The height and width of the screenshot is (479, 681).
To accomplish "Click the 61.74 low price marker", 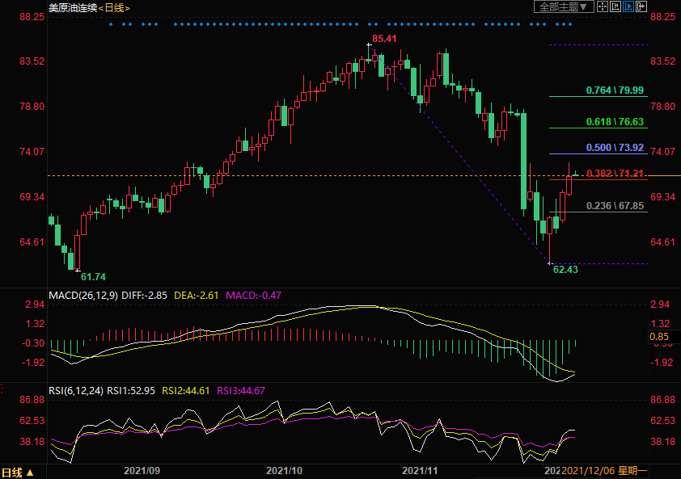I will pyautogui.click(x=93, y=276).
